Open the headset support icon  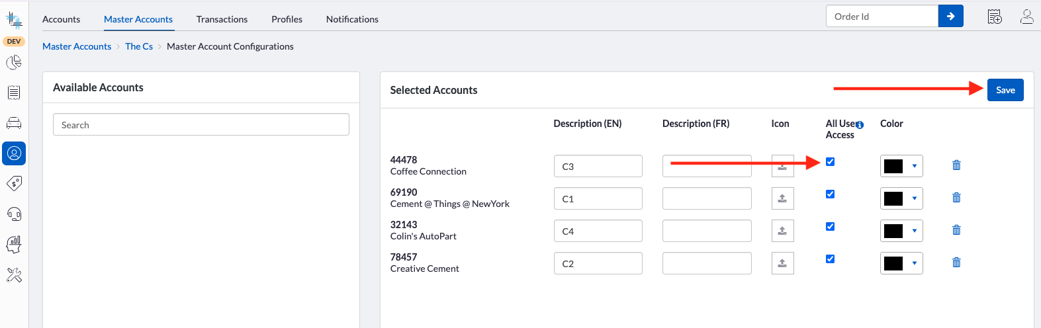(14, 214)
